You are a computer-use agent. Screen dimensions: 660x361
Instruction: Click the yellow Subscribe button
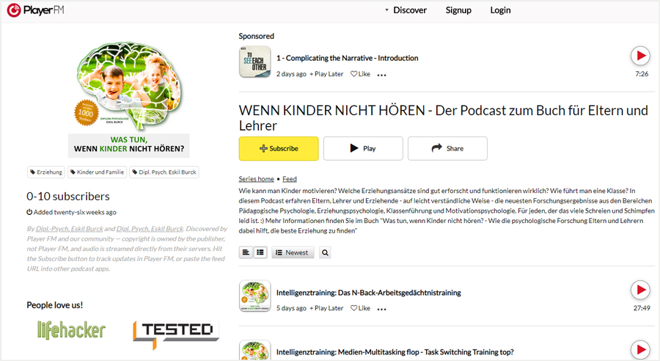(x=279, y=149)
